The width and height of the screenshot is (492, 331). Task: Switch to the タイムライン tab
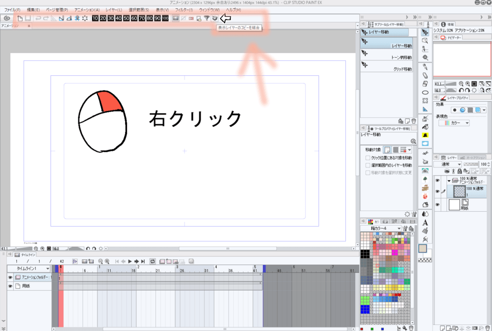click(25, 255)
